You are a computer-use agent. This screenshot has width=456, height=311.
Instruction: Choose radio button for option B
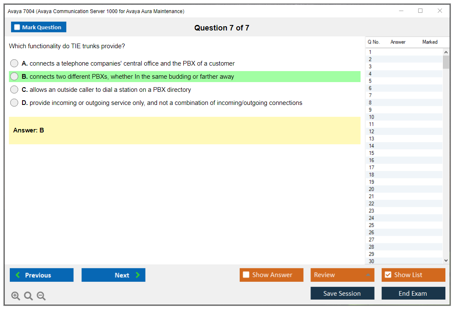point(14,77)
